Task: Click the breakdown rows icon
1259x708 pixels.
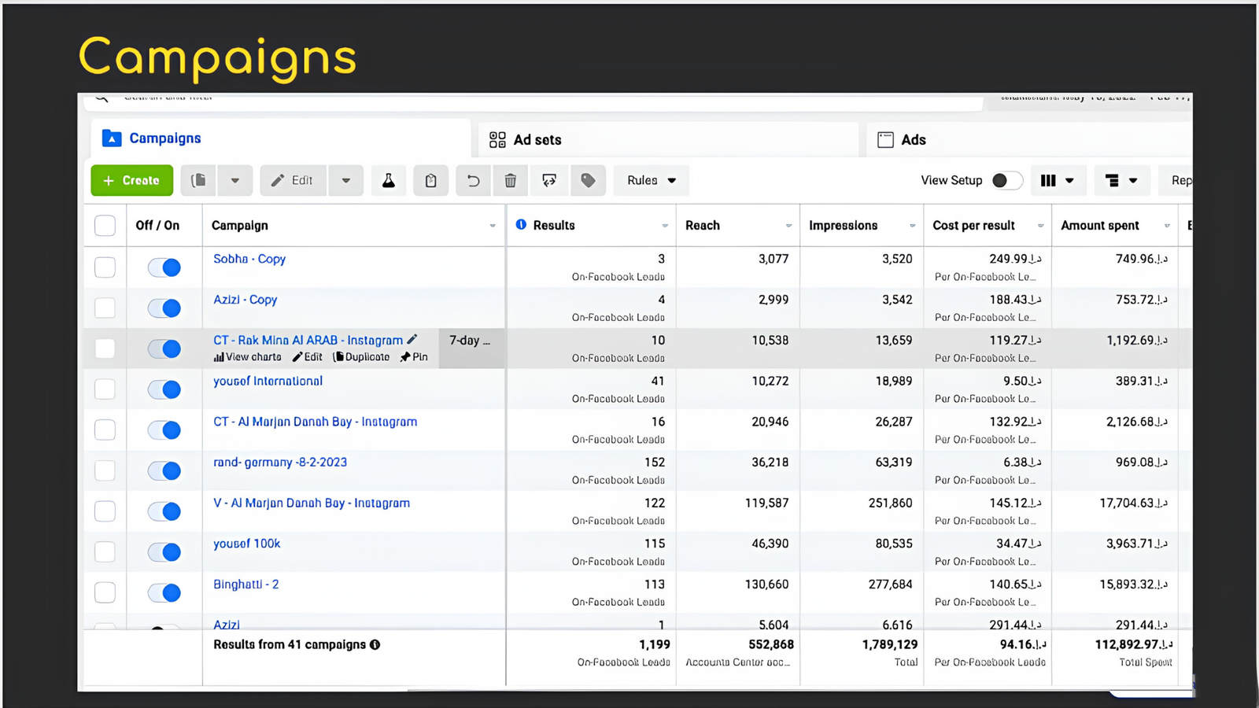Action: [1121, 181]
